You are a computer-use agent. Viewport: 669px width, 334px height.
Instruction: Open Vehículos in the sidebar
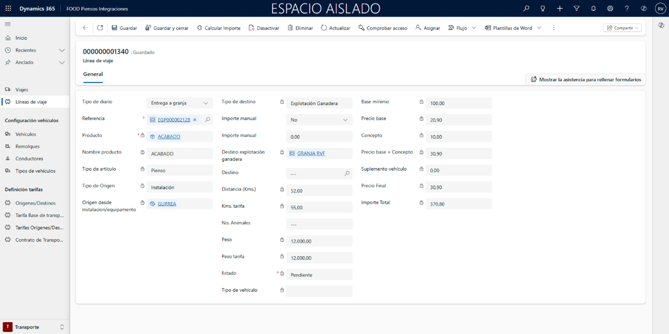[26, 134]
